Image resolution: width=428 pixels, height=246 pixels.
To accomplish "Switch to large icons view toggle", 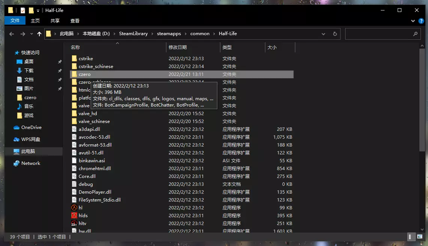I will tap(420, 237).
